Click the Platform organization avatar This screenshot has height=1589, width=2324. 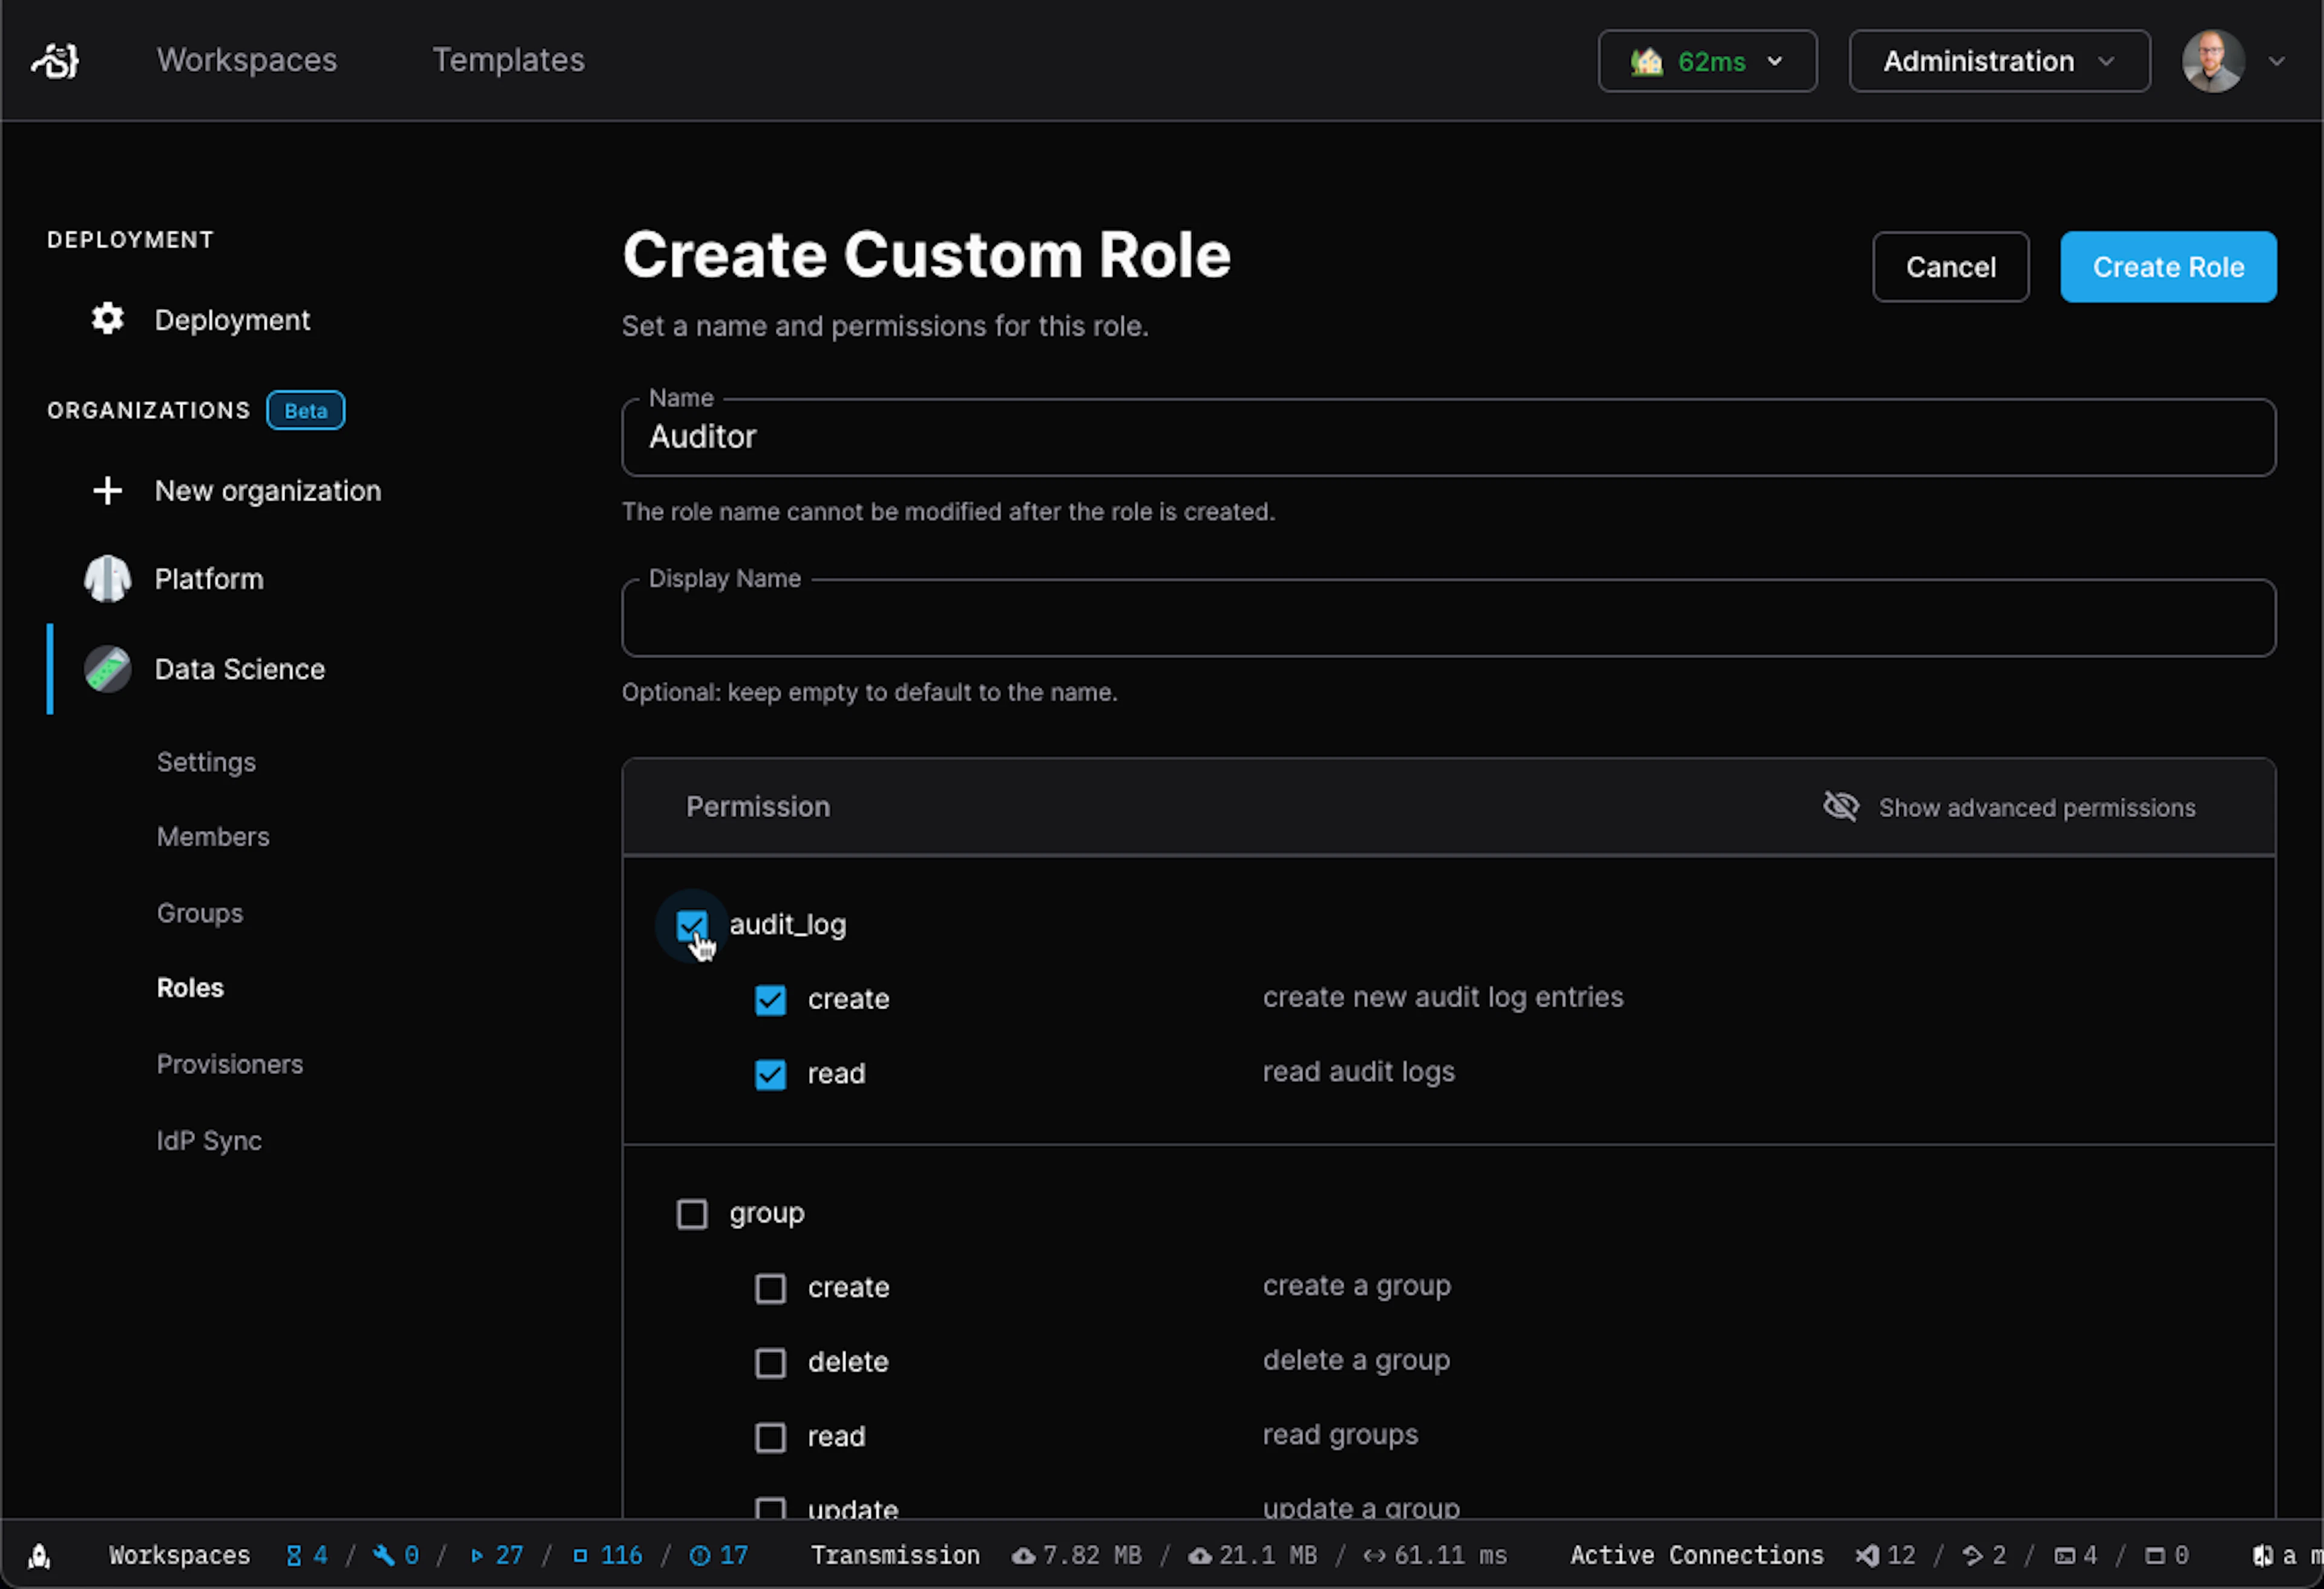107,579
